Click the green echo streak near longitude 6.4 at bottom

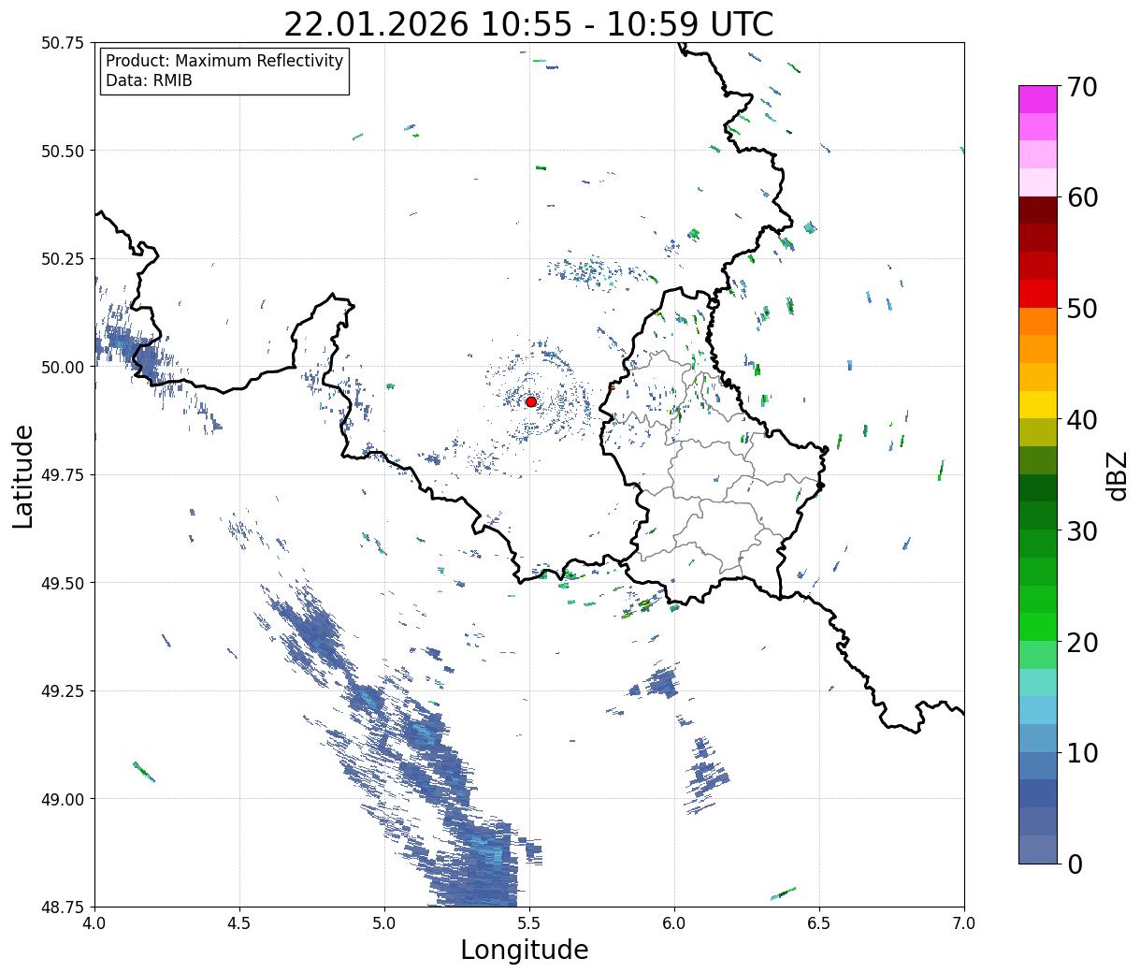point(784,893)
